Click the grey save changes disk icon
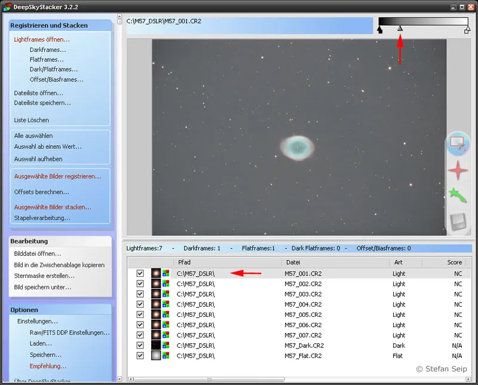 (x=458, y=221)
